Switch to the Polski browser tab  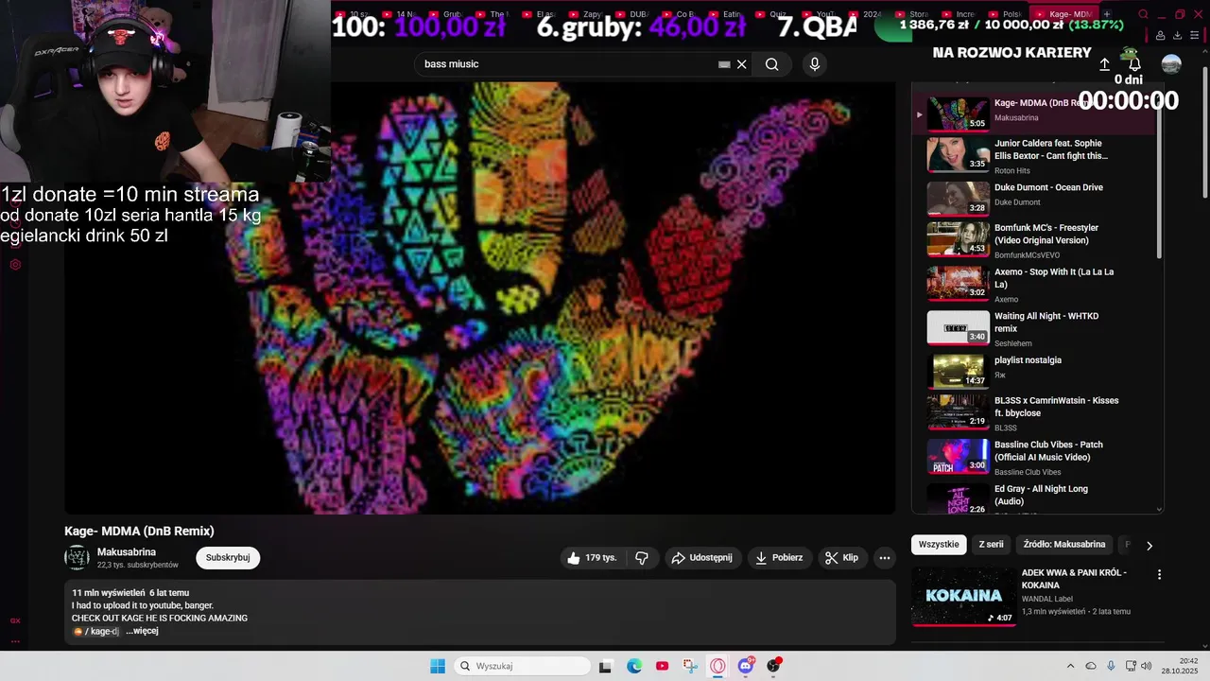click(1005, 14)
